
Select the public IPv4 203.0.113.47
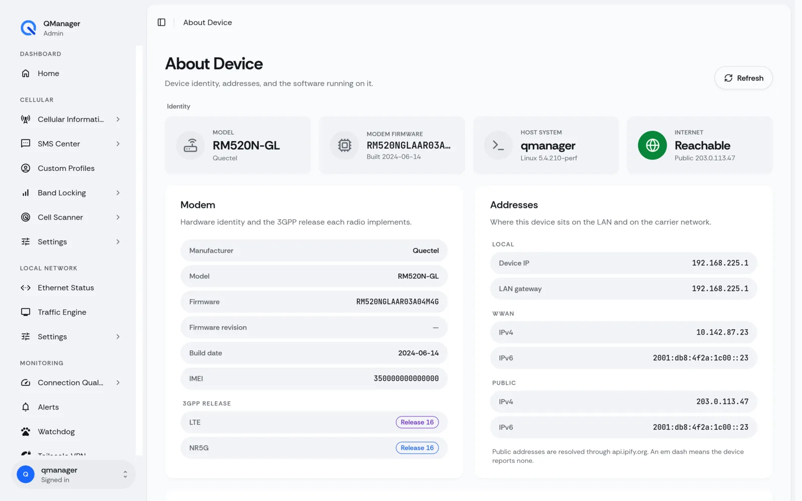[x=722, y=402]
